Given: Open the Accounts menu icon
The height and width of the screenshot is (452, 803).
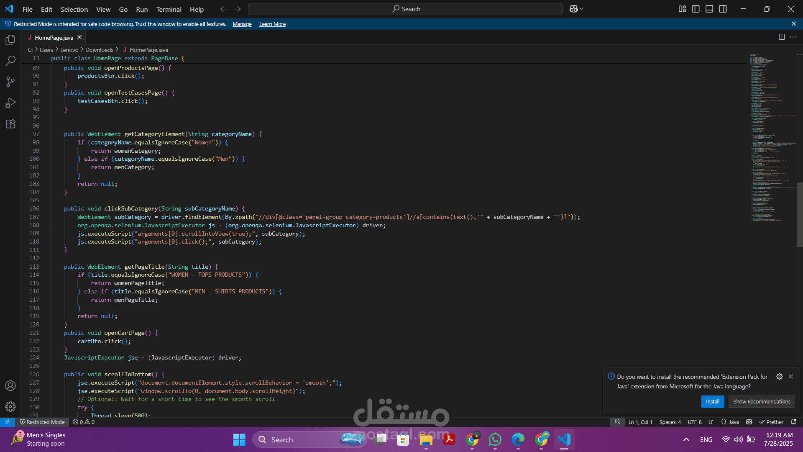Looking at the screenshot, I should tap(10, 385).
